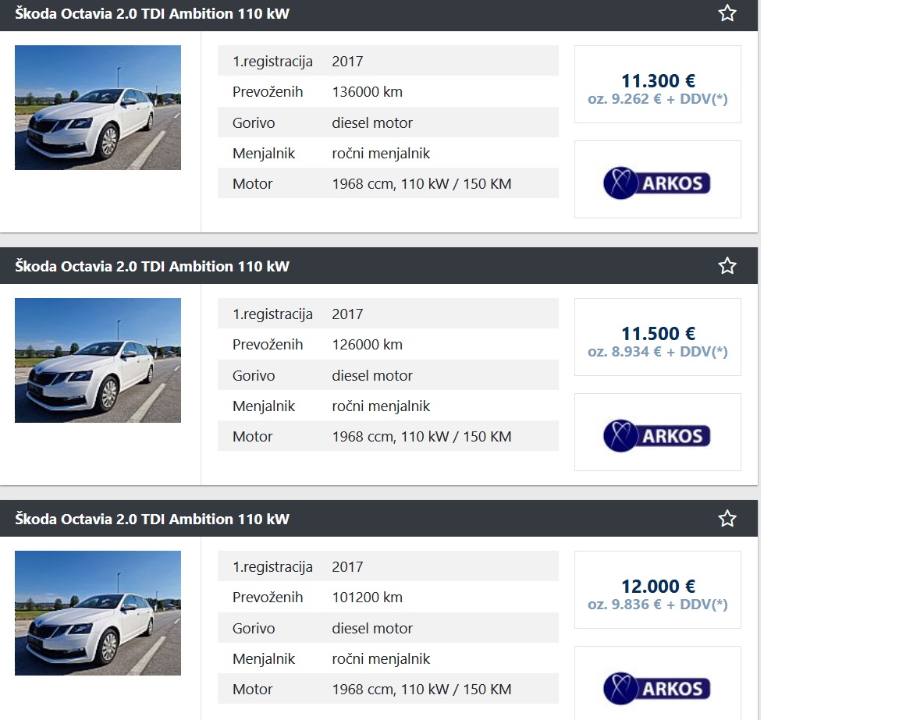Click '1968 ccm, 110 kW / 150 KM' in 12.000 € listing
899x720 pixels.
[421, 690]
